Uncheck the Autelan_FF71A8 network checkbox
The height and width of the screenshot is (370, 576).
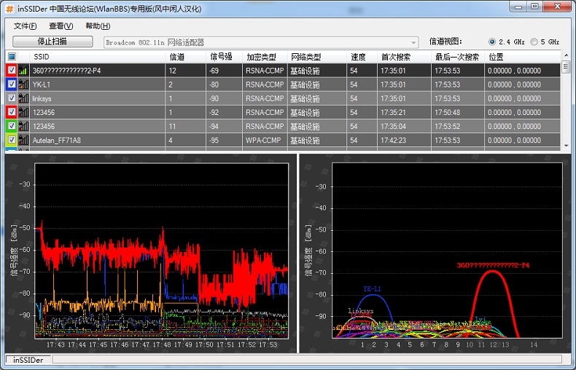pos(12,139)
